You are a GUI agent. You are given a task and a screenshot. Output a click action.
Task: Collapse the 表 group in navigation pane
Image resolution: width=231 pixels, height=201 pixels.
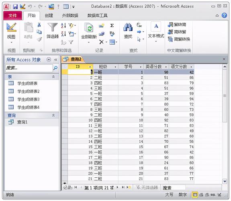pos(53,77)
